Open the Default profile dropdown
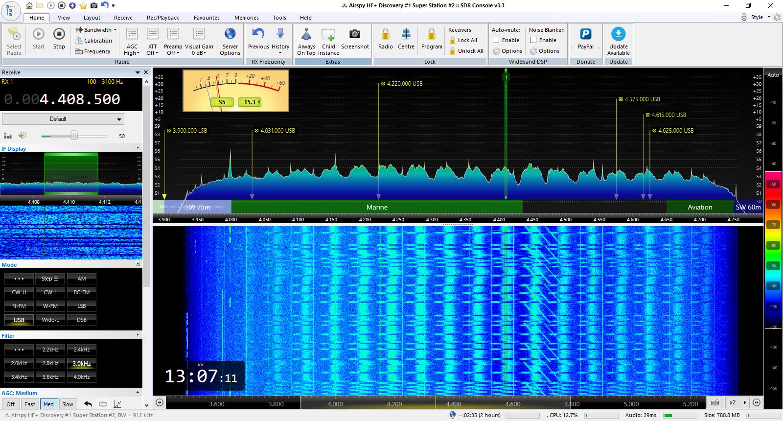 pos(63,119)
